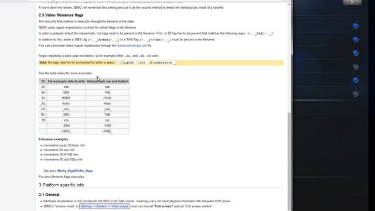Select the '-htab-' table cell
This screenshot has width=375, height=211.
click(x=107, y=104)
